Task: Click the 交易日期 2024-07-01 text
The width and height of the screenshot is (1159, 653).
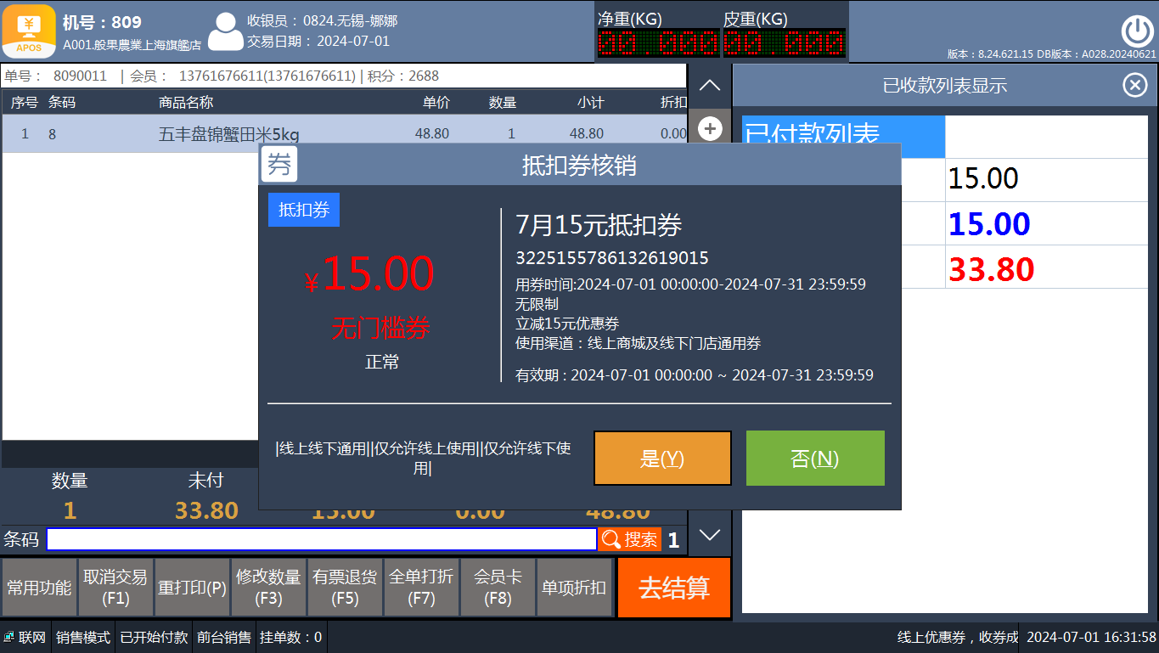Action: pyautogui.click(x=318, y=41)
